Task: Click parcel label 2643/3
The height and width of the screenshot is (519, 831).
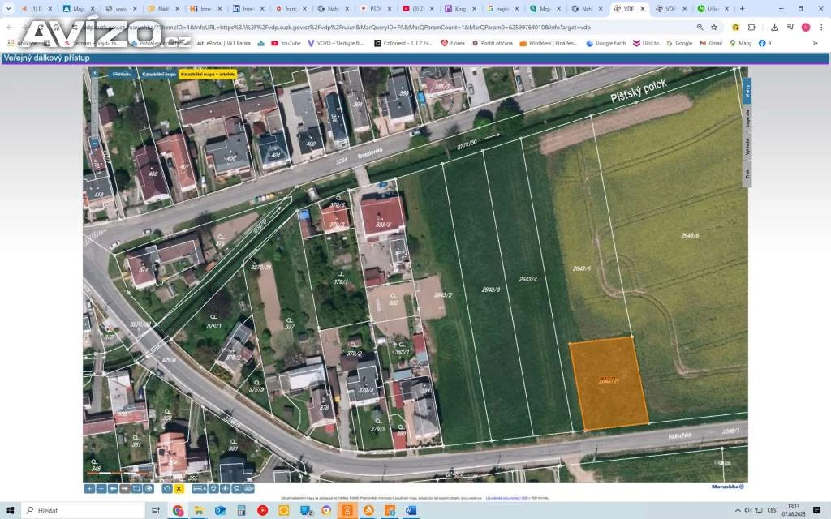Action: (490, 290)
